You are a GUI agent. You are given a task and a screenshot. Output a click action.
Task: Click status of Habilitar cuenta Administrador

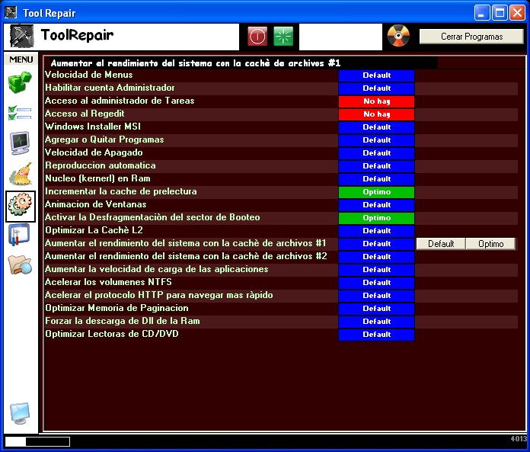click(376, 88)
